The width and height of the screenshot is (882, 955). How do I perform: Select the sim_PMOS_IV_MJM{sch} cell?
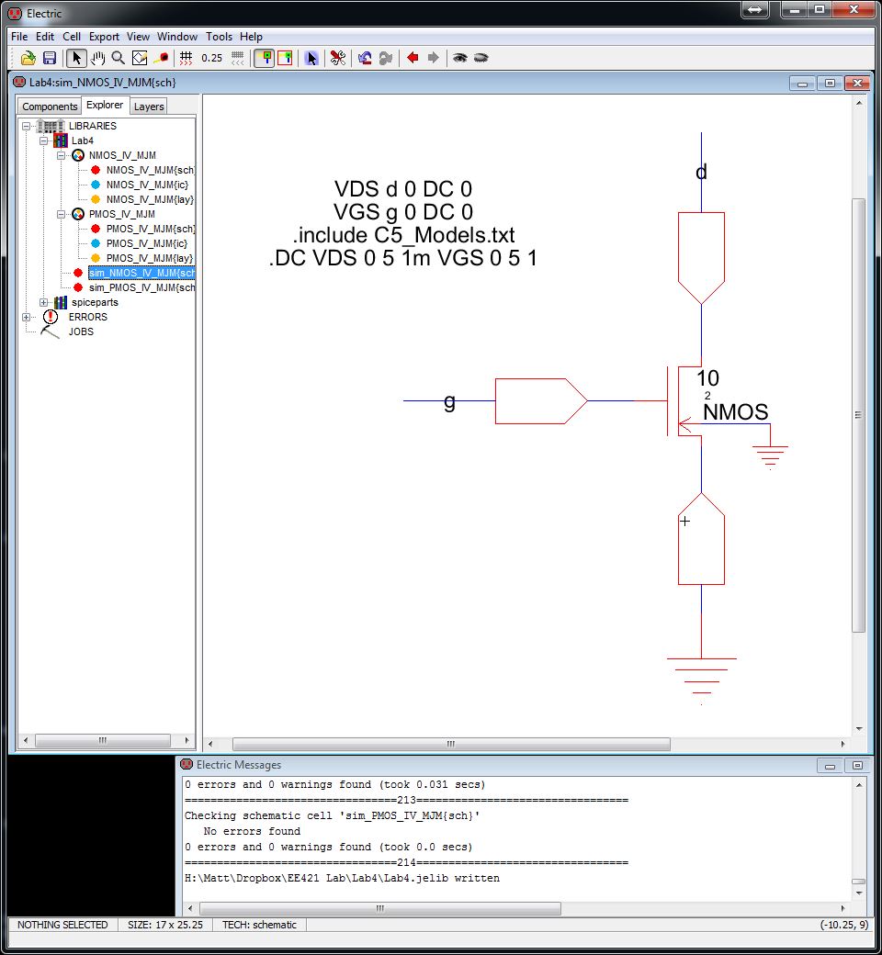coord(141,287)
